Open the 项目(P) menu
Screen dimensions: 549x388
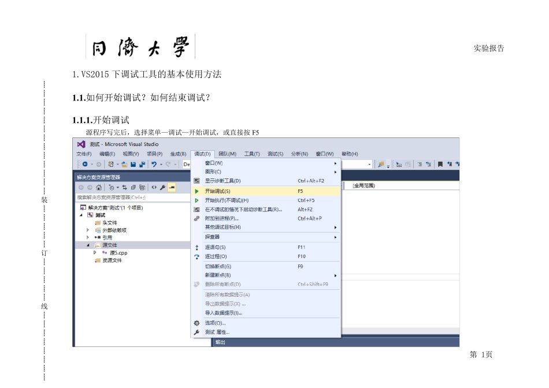coord(155,154)
